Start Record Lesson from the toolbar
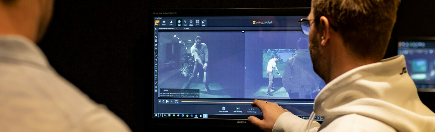 (204, 22)
